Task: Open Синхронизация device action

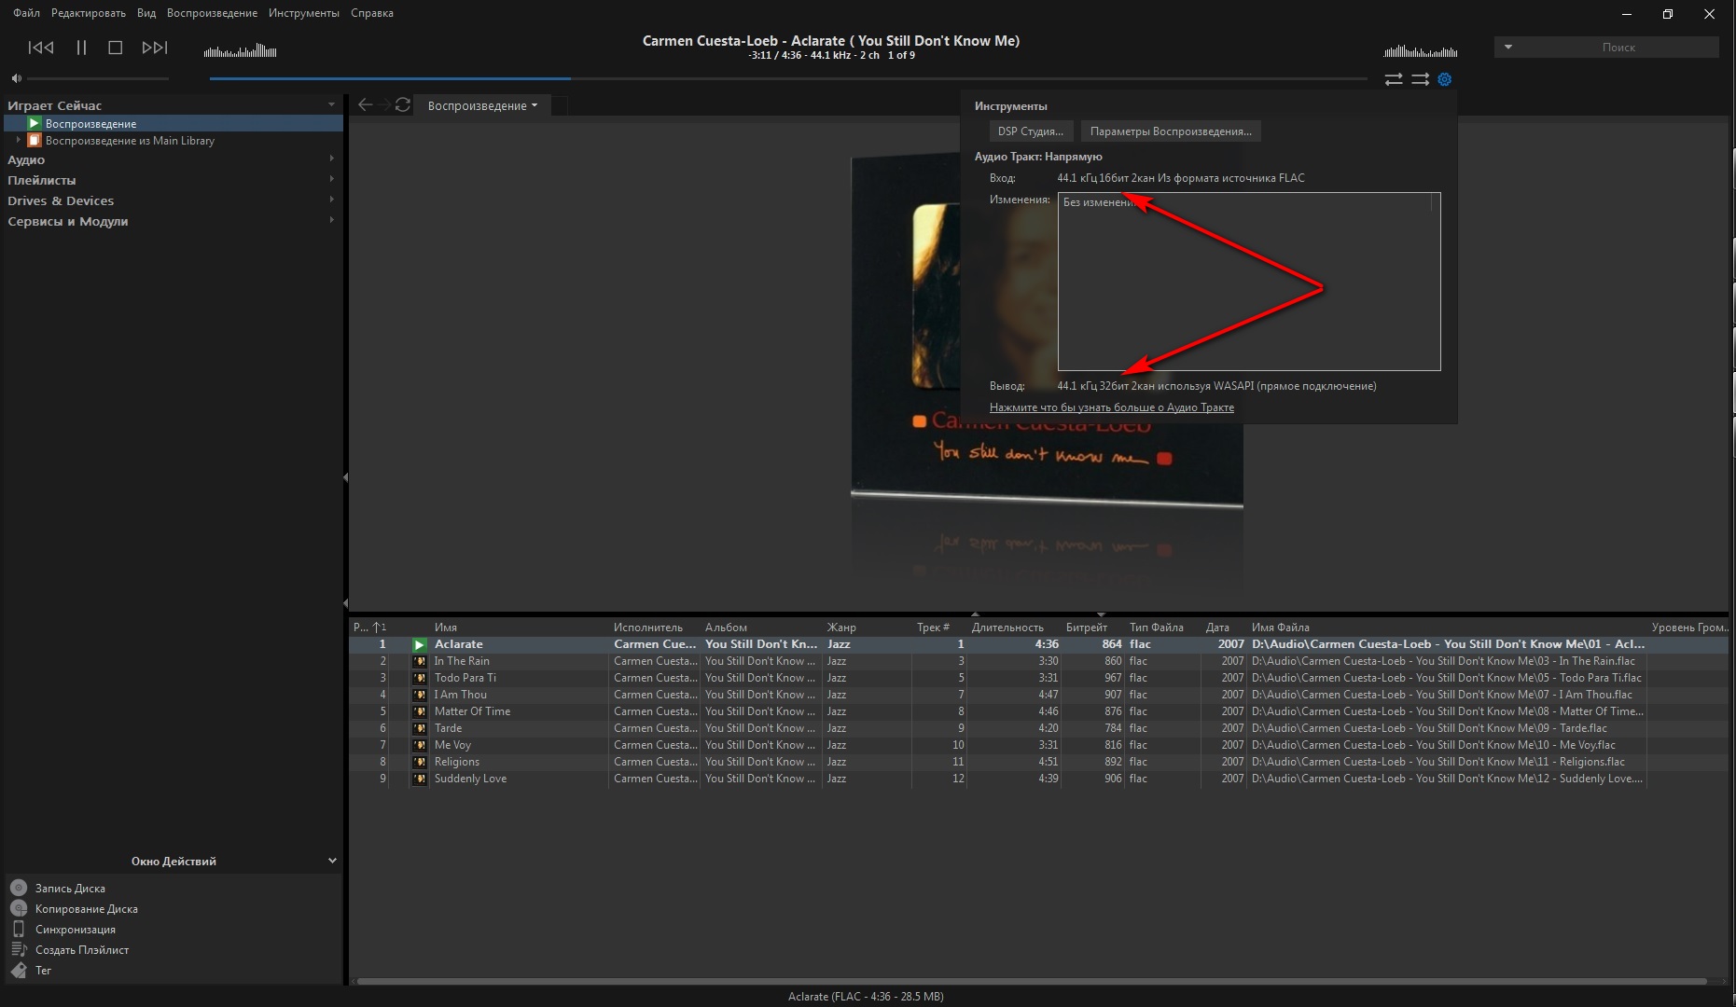Action: click(x=76, y=930)
